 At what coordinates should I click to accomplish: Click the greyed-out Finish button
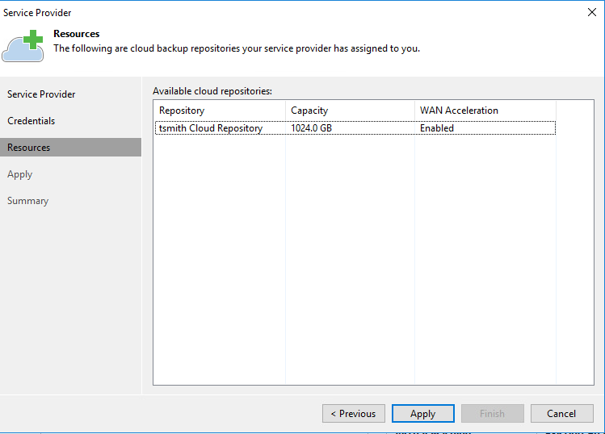click(x=492, y=414)
